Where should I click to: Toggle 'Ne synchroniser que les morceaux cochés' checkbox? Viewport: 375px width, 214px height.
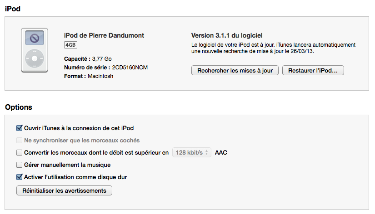19,141
